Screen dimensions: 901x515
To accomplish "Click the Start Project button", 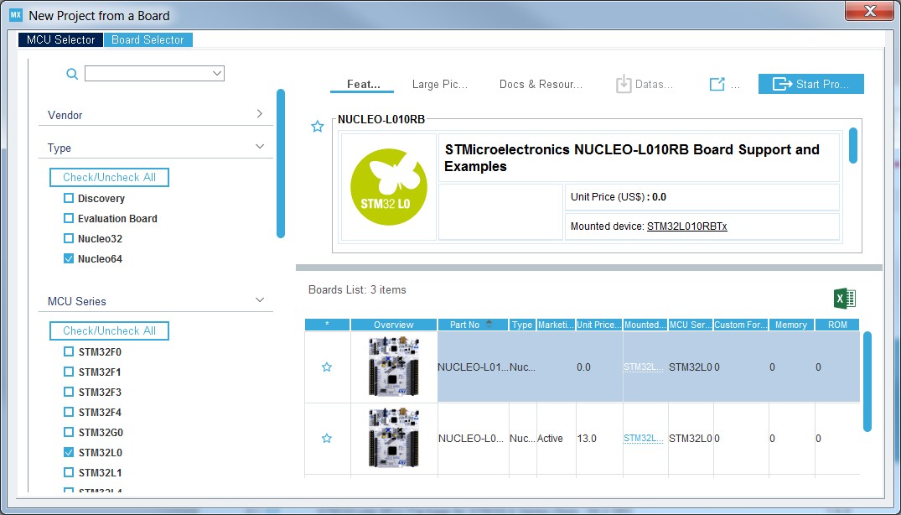I will [x=810, y=84].
